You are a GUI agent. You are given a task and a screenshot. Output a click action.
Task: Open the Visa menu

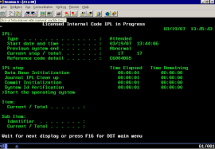(x=28, y=7)
